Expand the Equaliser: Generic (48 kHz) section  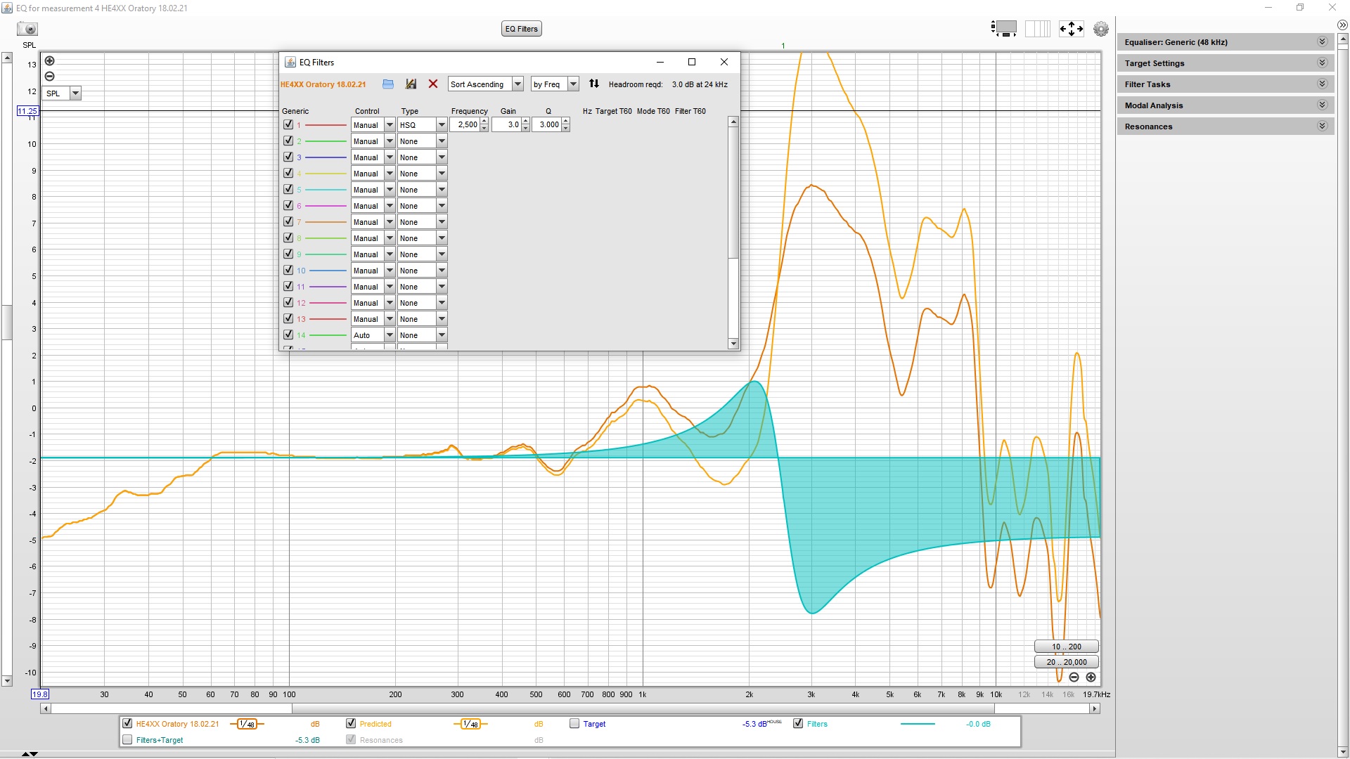(x=1225, y=42)
